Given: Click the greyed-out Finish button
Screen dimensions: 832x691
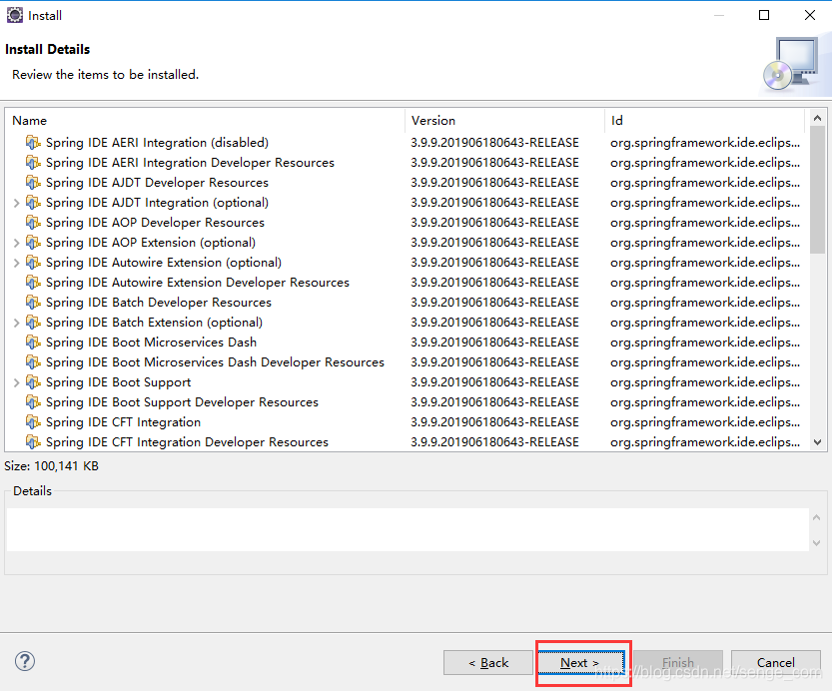Looking at the screenshot, I should pyautogui.click(x=678, y=663).
